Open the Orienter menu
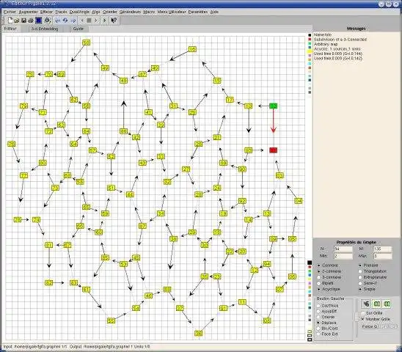This screenshot has height=352, width=402. click(x=110, y=12)
